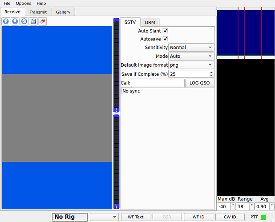Open the Default Image format dropdown

191,65
